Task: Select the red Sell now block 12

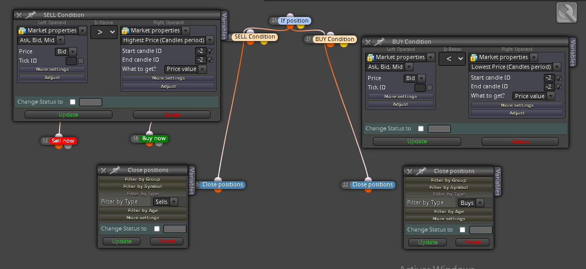Action: [63, 141]
